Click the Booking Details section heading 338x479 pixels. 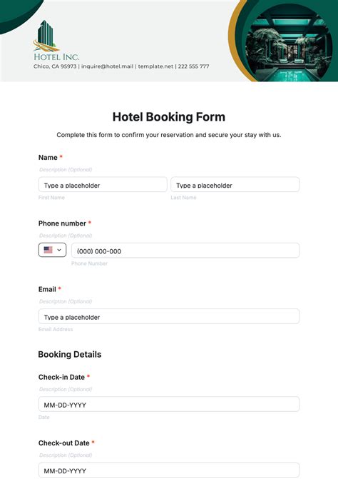click(x=70, y=354)
